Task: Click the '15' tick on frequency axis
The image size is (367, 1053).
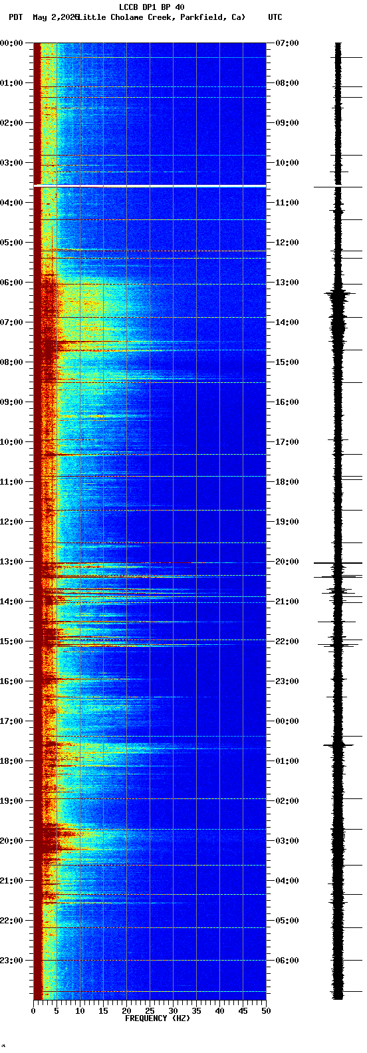Action: (x=103, y=1011)
